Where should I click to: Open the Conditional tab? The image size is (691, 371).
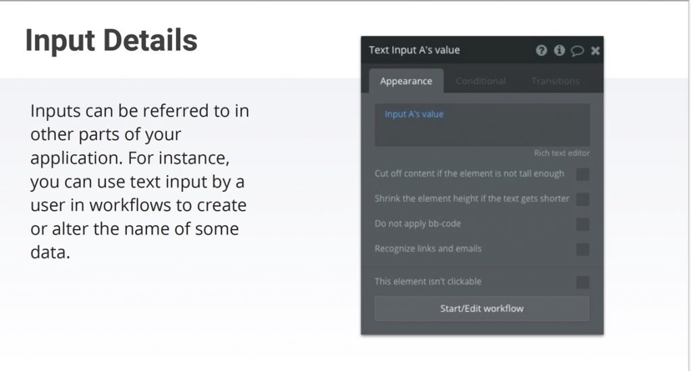480,81
